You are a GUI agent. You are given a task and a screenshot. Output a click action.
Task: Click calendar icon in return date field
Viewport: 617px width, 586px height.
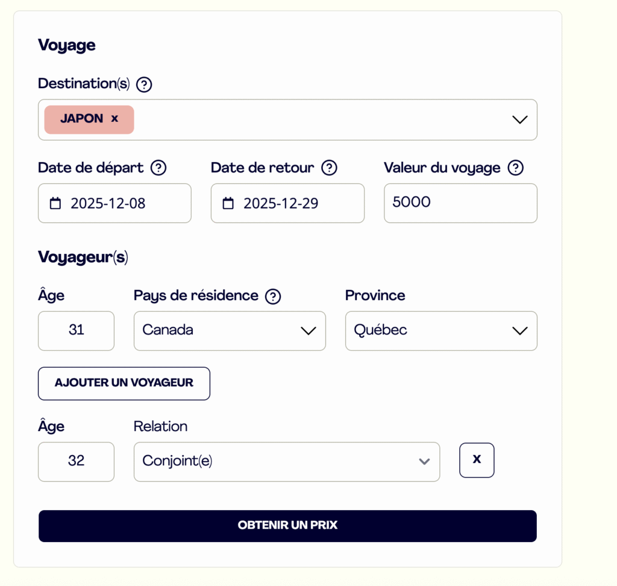tap(228, 203)
